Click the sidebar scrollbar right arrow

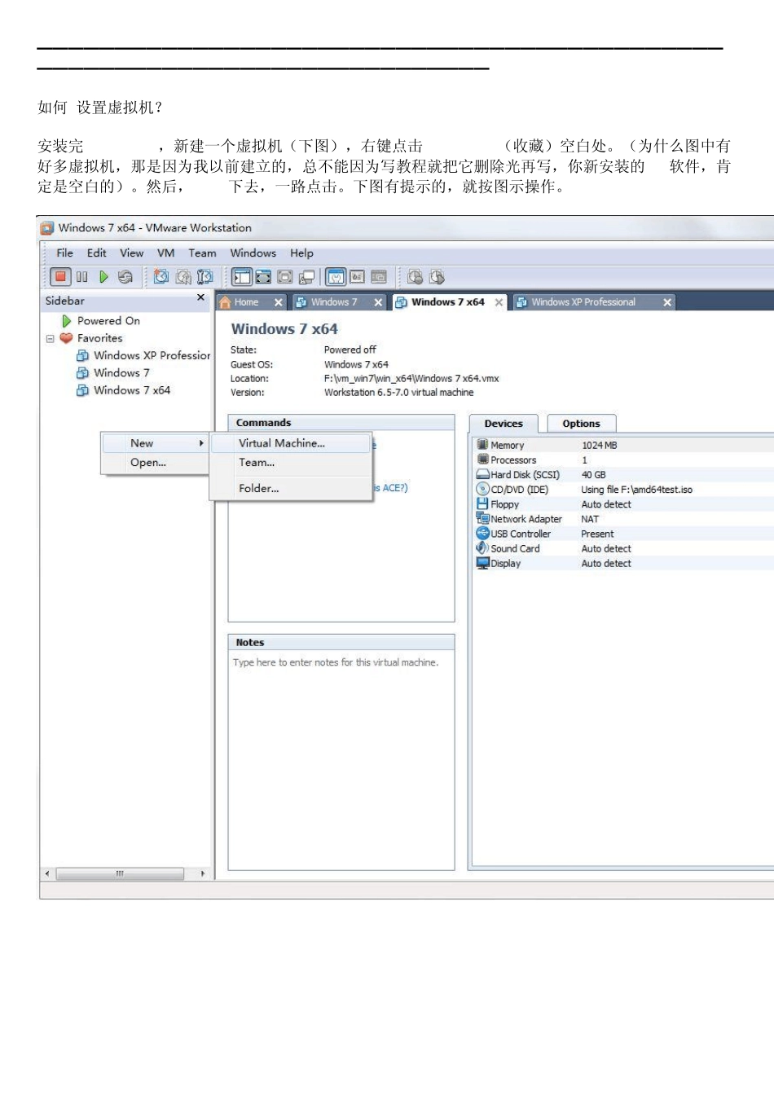tap(203, 873)
